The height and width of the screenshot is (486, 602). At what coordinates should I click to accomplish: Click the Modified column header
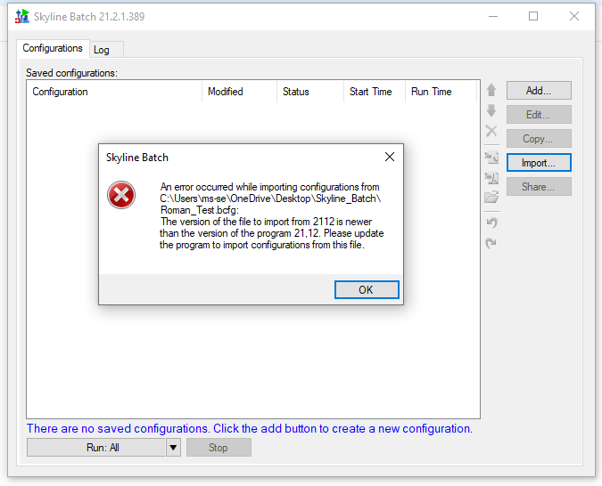(x=237, y=92)
